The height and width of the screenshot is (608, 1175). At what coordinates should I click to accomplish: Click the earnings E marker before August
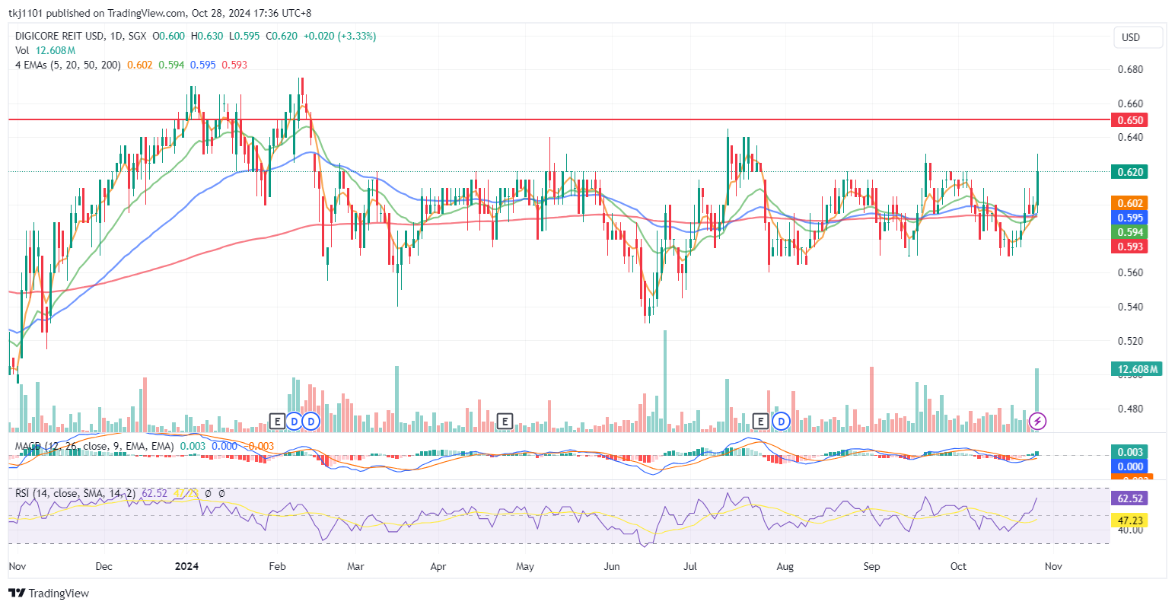pyautogui.click(x=760, y=421)
